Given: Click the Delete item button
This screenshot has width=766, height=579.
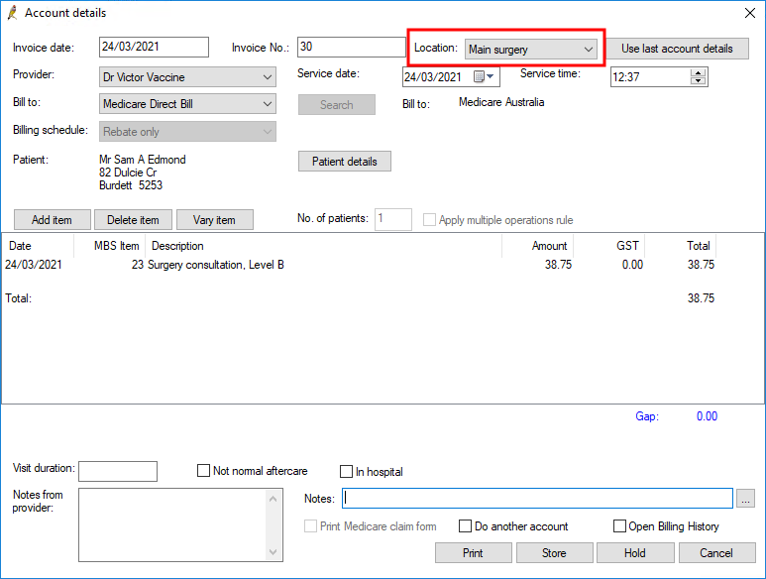Looking at the screenshot, I should click(133, 220).
